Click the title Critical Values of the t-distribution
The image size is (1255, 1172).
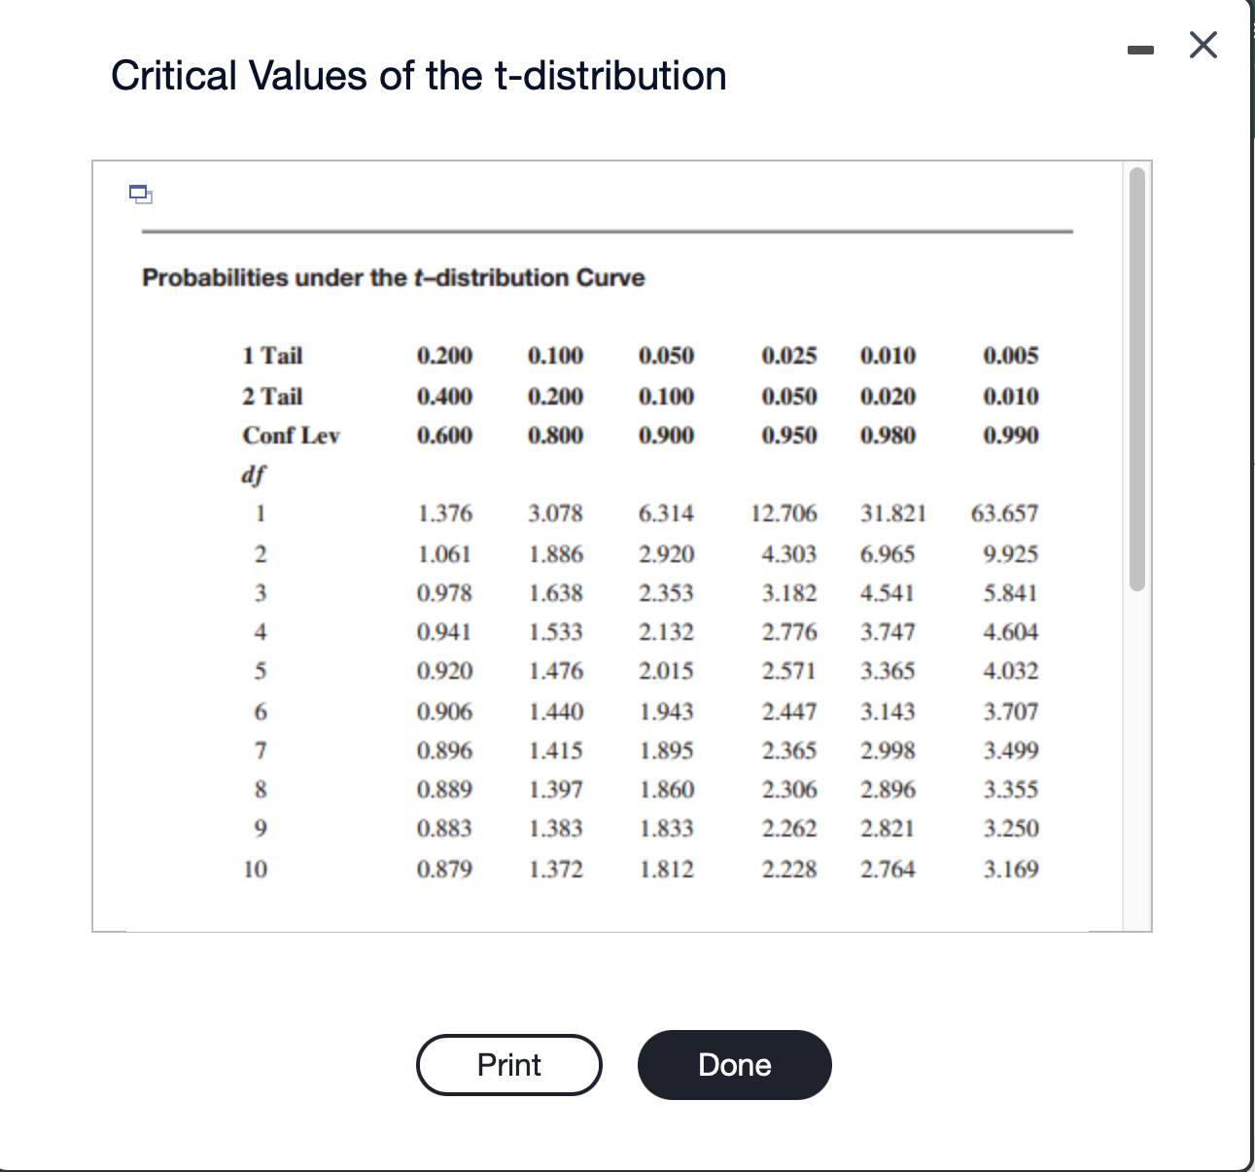pyautogui.click(x=419, y=76)
